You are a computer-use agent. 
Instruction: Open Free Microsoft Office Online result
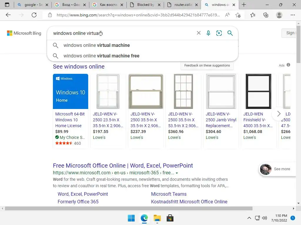pos(123,166)
